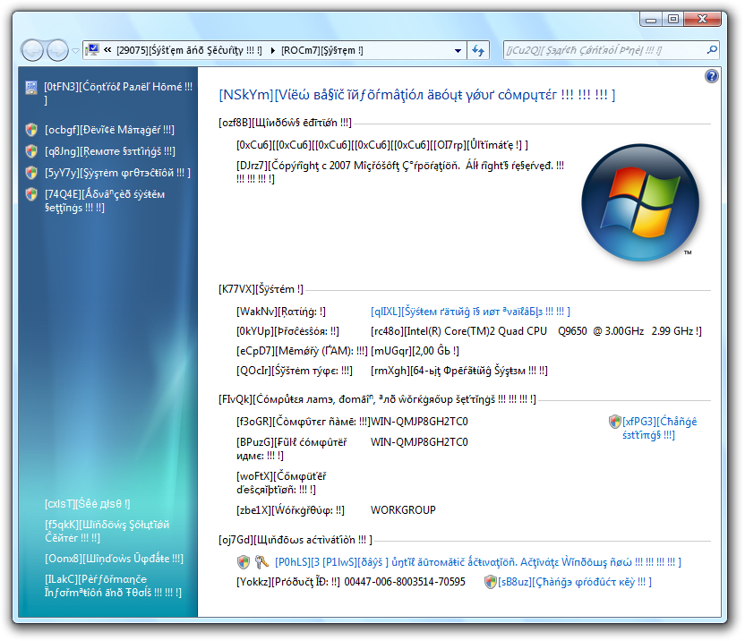Click the 64-bit Operating System value
Image resolution: width=745 pixels, height=641 pixels.
tap(459, 371)
